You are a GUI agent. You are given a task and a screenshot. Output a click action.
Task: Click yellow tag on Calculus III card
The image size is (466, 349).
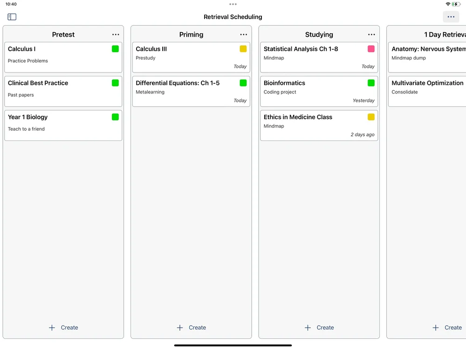point(243,49)
